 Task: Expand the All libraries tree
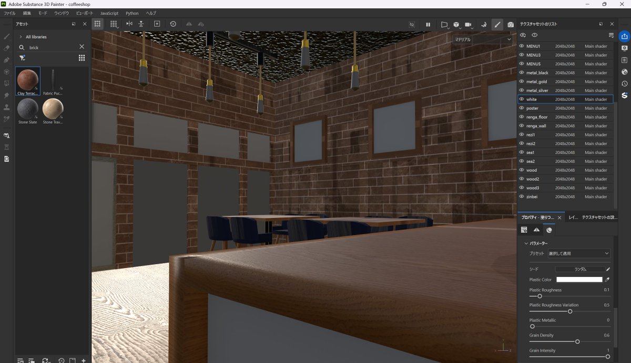point(21,37)
